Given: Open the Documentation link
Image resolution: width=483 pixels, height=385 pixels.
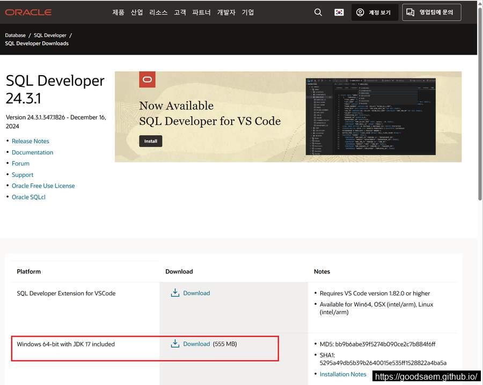Looking at the screenshot, I should (32, 152).
